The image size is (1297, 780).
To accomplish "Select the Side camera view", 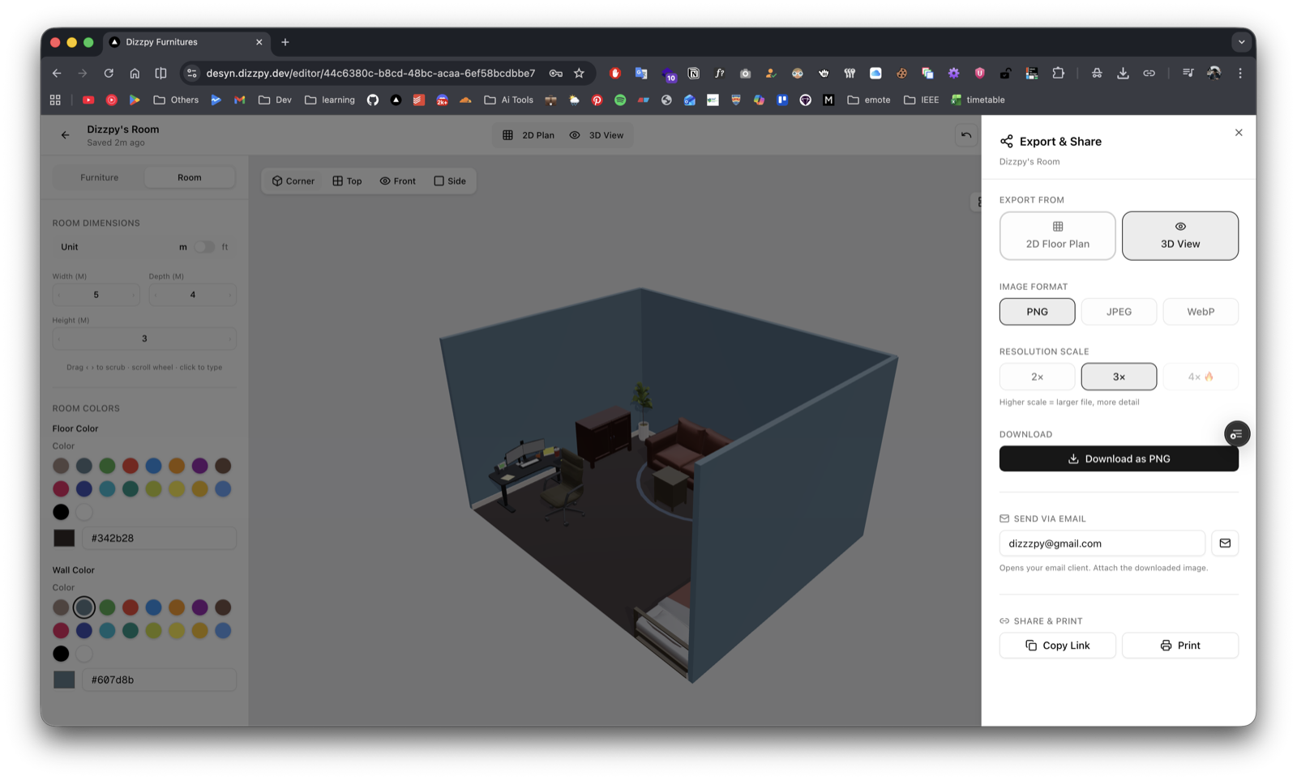I will (450, 181).
